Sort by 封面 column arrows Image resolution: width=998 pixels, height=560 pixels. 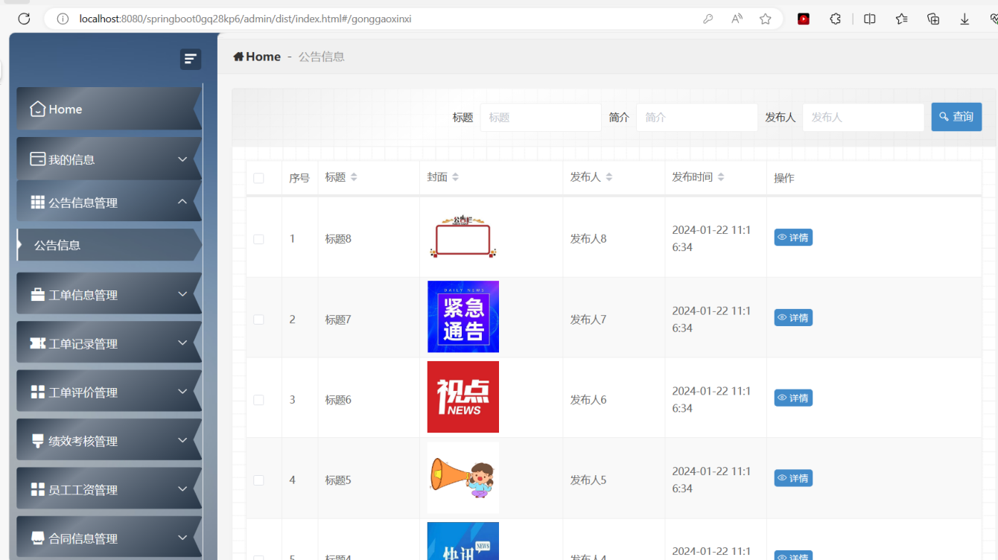tap(455, 177)
